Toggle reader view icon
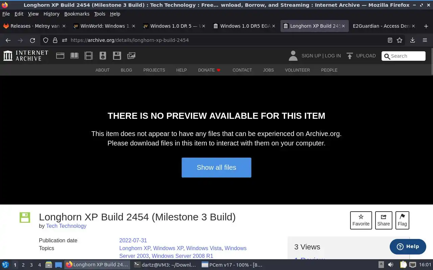Screen dimensions: 433x270 tap(390, 40)
